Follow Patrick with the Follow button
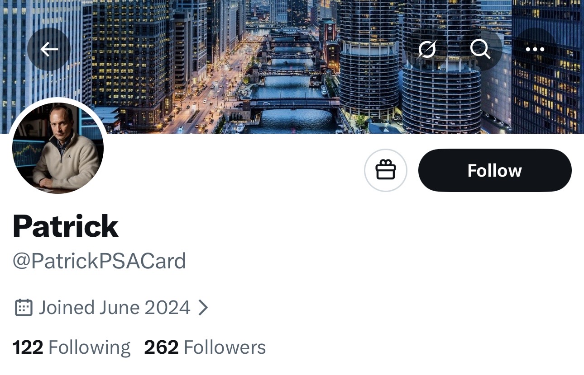This screenshot has height=375, width=584. 495,170
